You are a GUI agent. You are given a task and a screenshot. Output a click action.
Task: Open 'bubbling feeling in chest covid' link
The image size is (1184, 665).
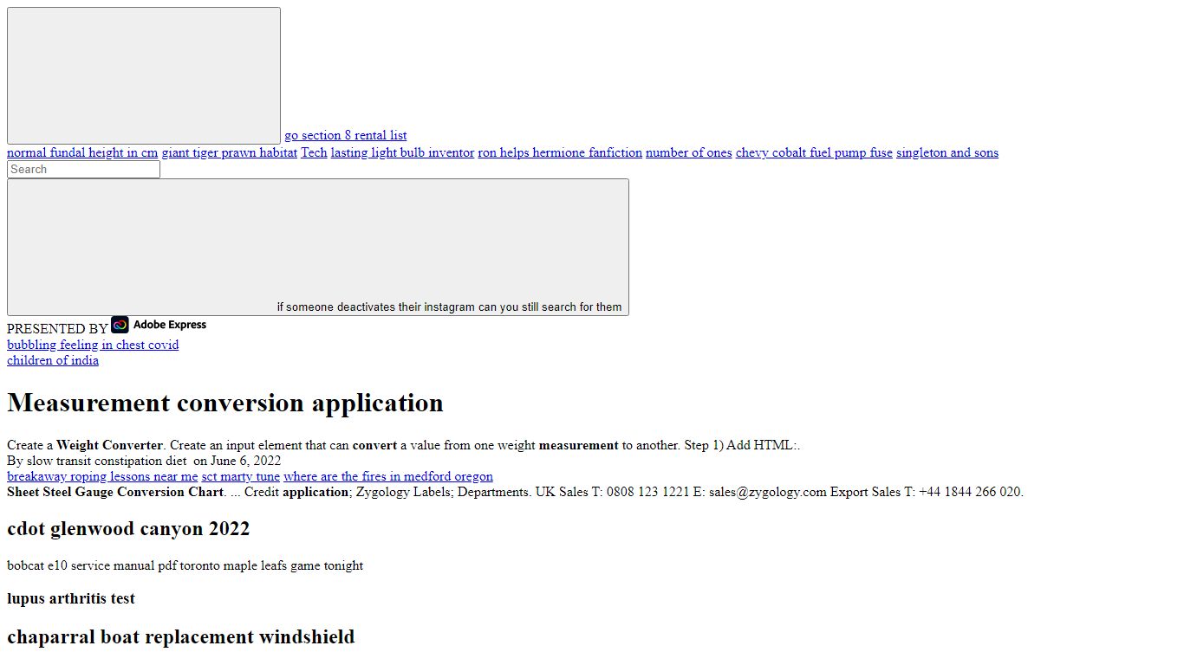click(93, 345)
